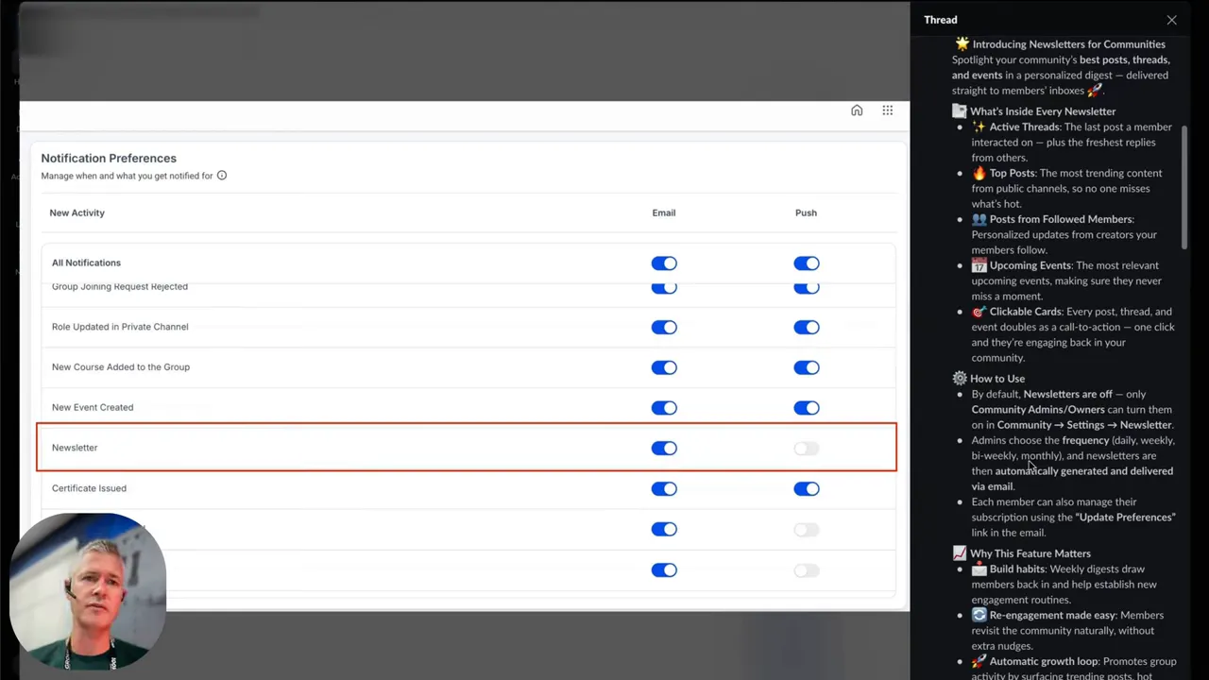Toggle email notifications for Newsletter
The image size is (1209, 680).
(x=664, y=448)
